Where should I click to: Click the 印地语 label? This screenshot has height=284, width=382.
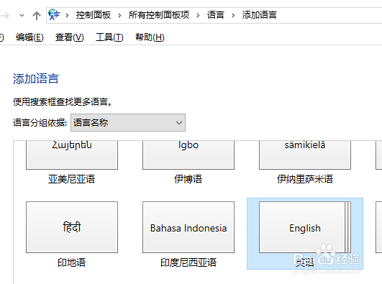coord(72,262)
